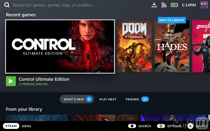Click the OPTIONS button glyph in footer
The height and width of the screenshot is (131, 210).
pos(161,126)
